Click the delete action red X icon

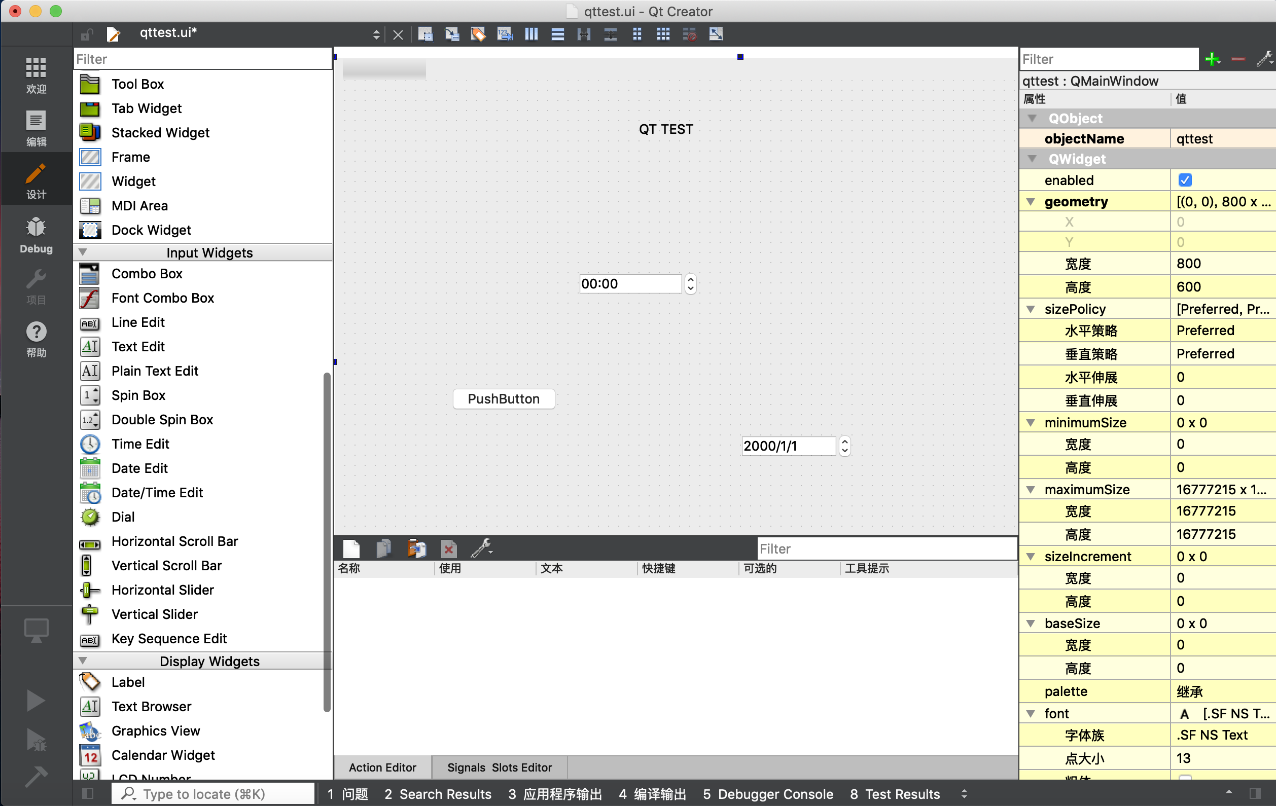click(448, 548)
